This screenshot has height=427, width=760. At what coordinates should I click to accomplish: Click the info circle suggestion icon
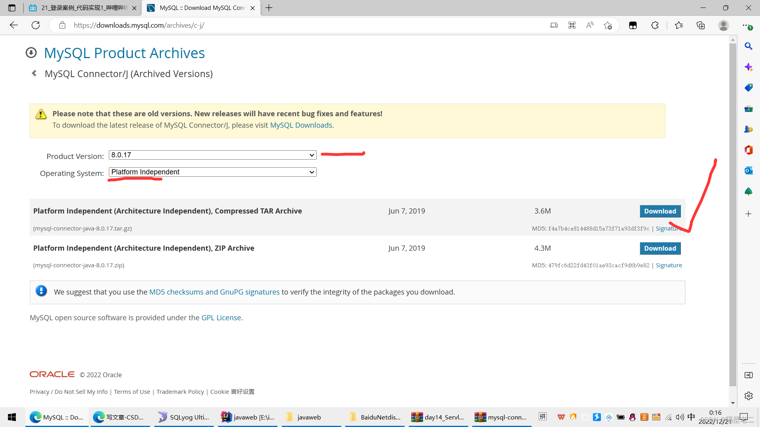(x=41, y=291)
